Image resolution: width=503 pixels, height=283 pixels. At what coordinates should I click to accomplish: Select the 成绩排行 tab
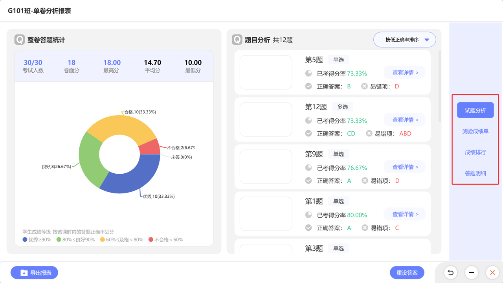[x=475, y=152]
